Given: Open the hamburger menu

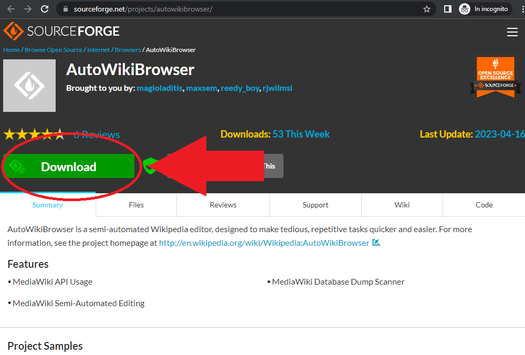Looking at the screenshot, I should pos(512,32).
